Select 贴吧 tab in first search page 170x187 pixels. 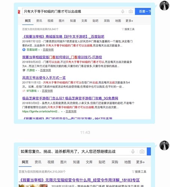pyautogui.click(x=95, y=21)
